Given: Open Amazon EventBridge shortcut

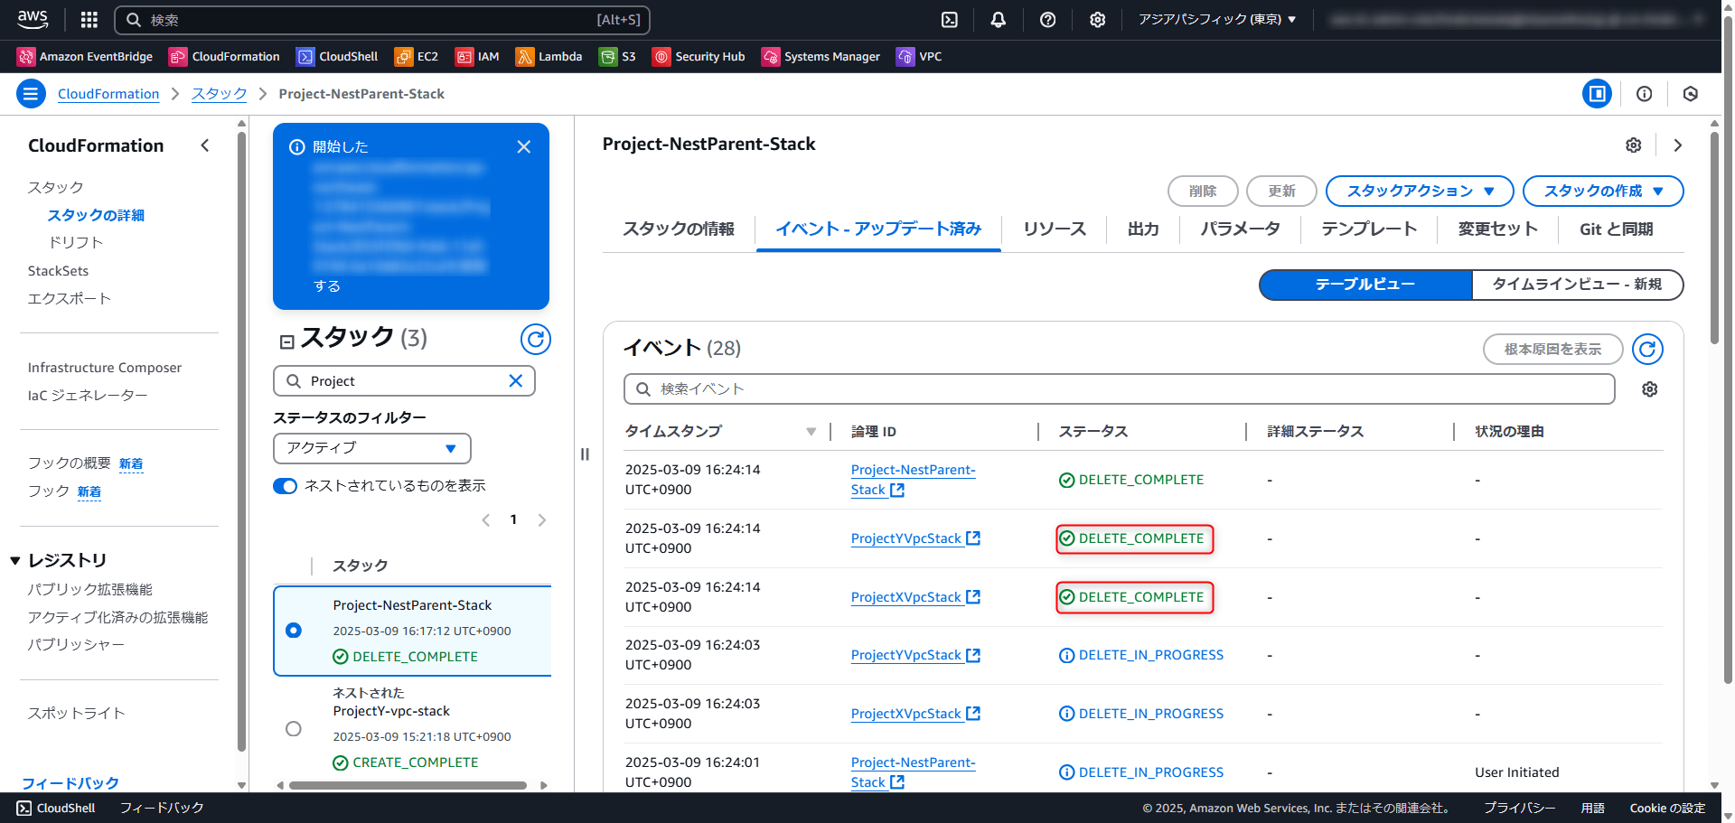Looking at the screenshot, I should (85, 56).
